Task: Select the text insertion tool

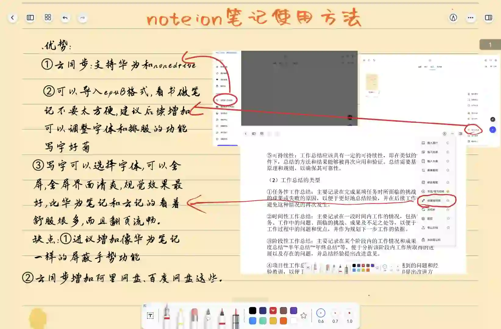Action: [x=150, y=315]
